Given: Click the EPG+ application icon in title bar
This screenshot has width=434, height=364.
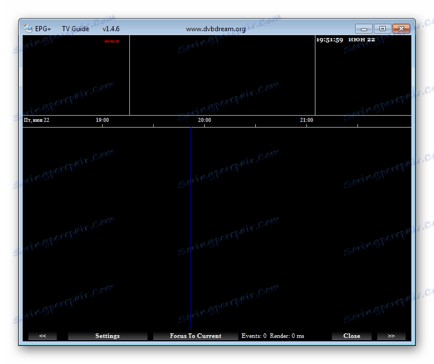Looking at the screenshot, I should (x=28, y=28).
